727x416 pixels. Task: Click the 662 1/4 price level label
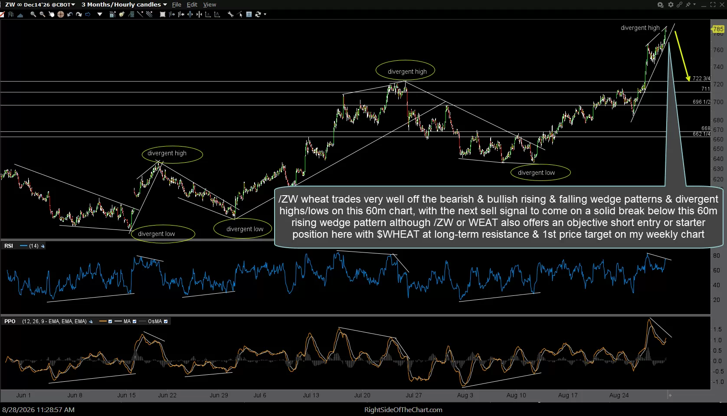pyautogui.click(x=701, y=134)
